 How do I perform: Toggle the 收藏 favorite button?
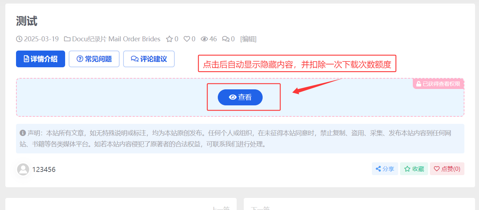coord(414,169)
